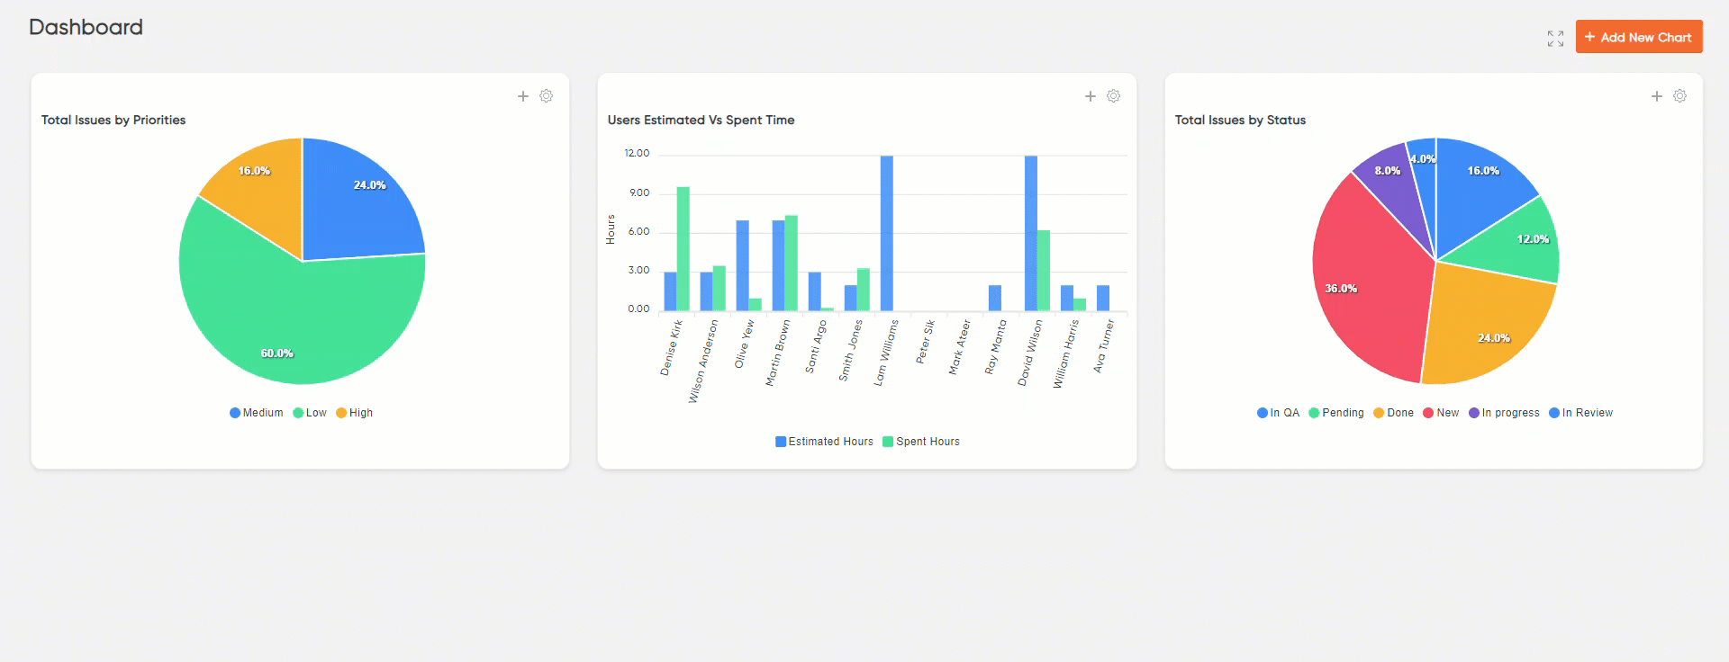Toggle the Pending status legend item
Screen dimensions: 1729x662
click(x=1336, y=413)
